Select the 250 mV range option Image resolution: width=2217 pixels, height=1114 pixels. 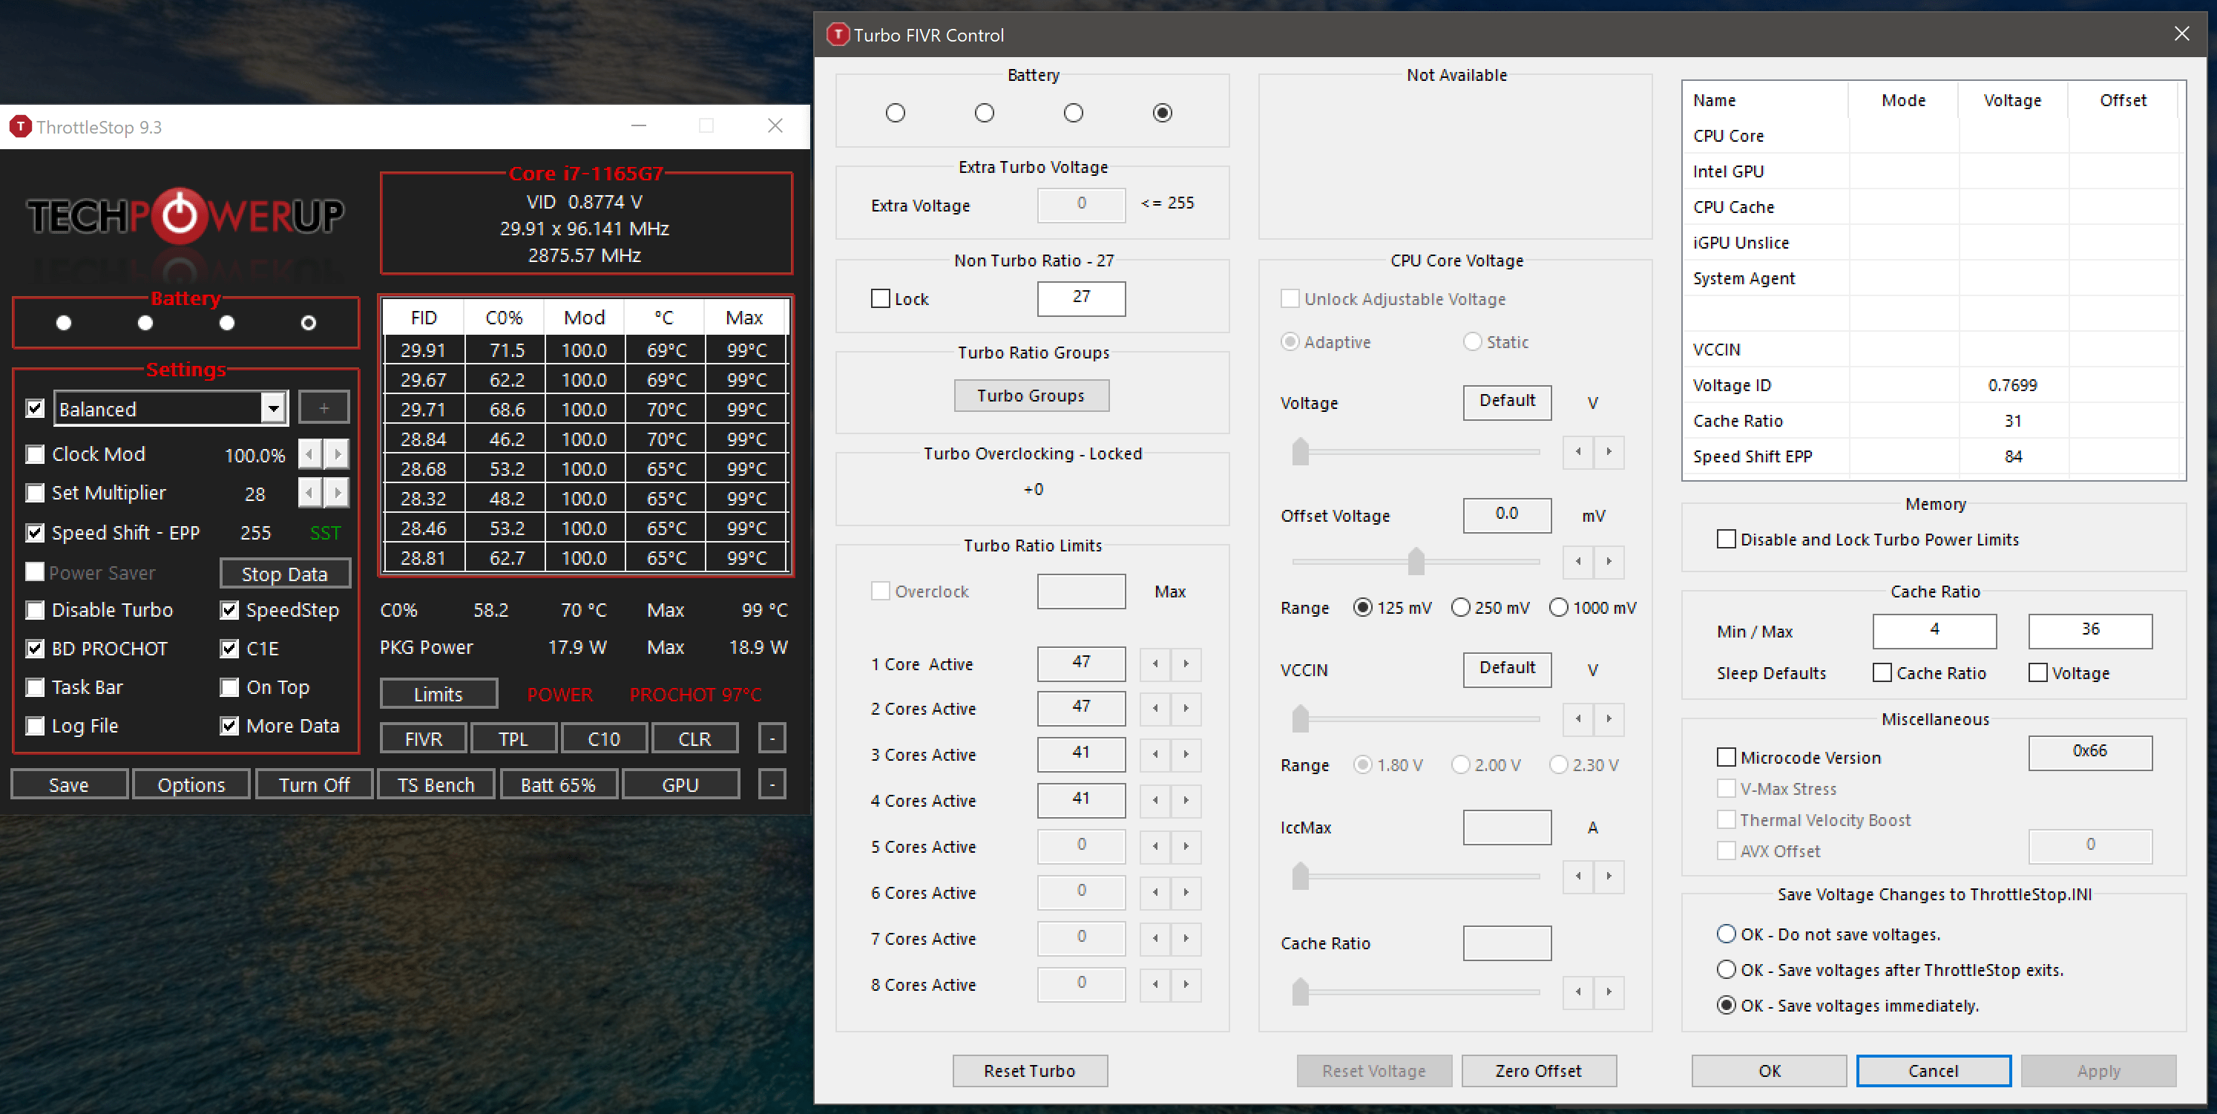coord(1460,607)
